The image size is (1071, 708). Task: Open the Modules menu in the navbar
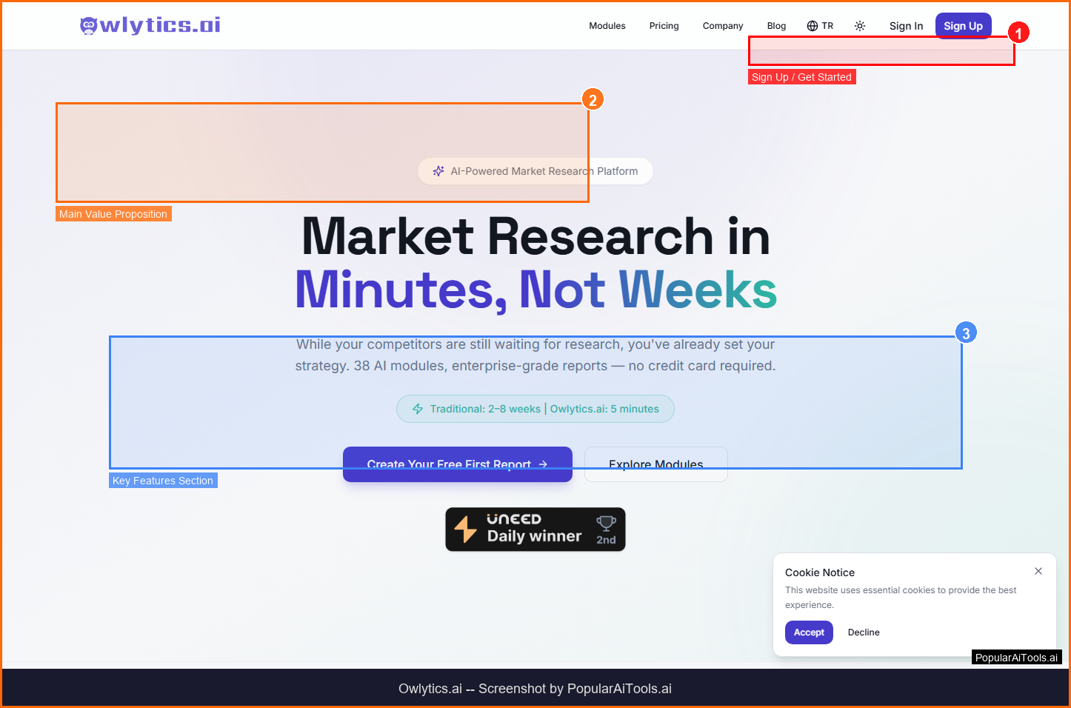pos(607,26)
